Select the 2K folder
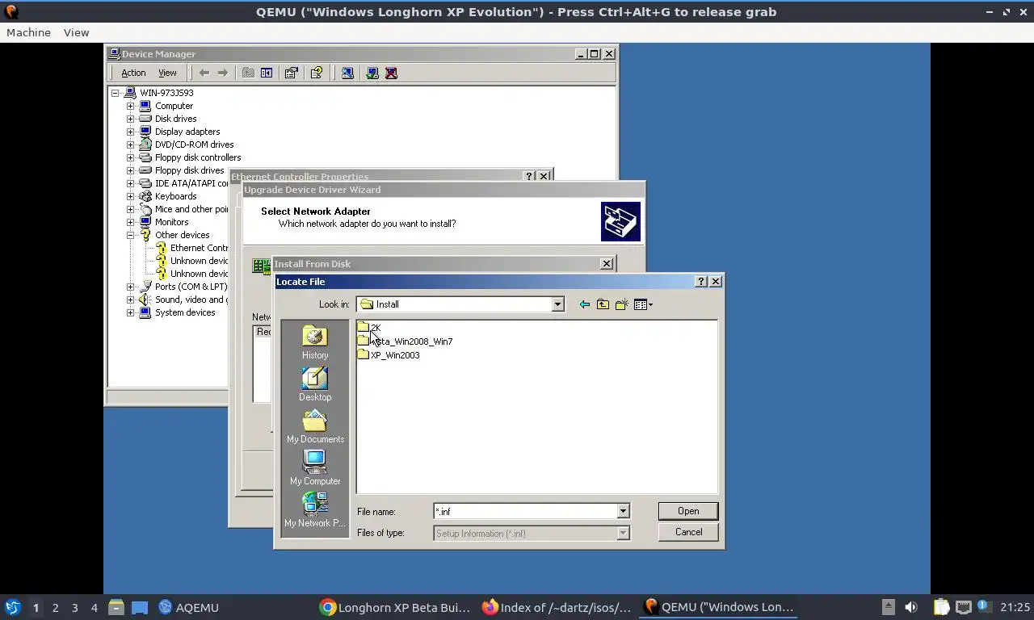The image size is (1034, 620). [369, 328]
